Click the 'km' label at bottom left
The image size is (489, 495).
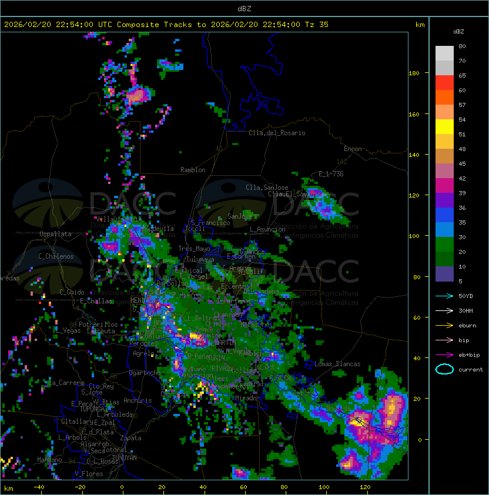pyautogui.click(x=9, y=489)
